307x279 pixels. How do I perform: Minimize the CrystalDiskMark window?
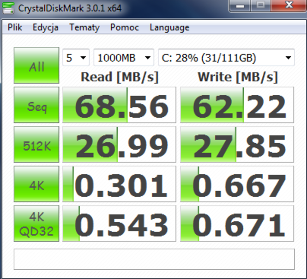(x=240, y=6)
